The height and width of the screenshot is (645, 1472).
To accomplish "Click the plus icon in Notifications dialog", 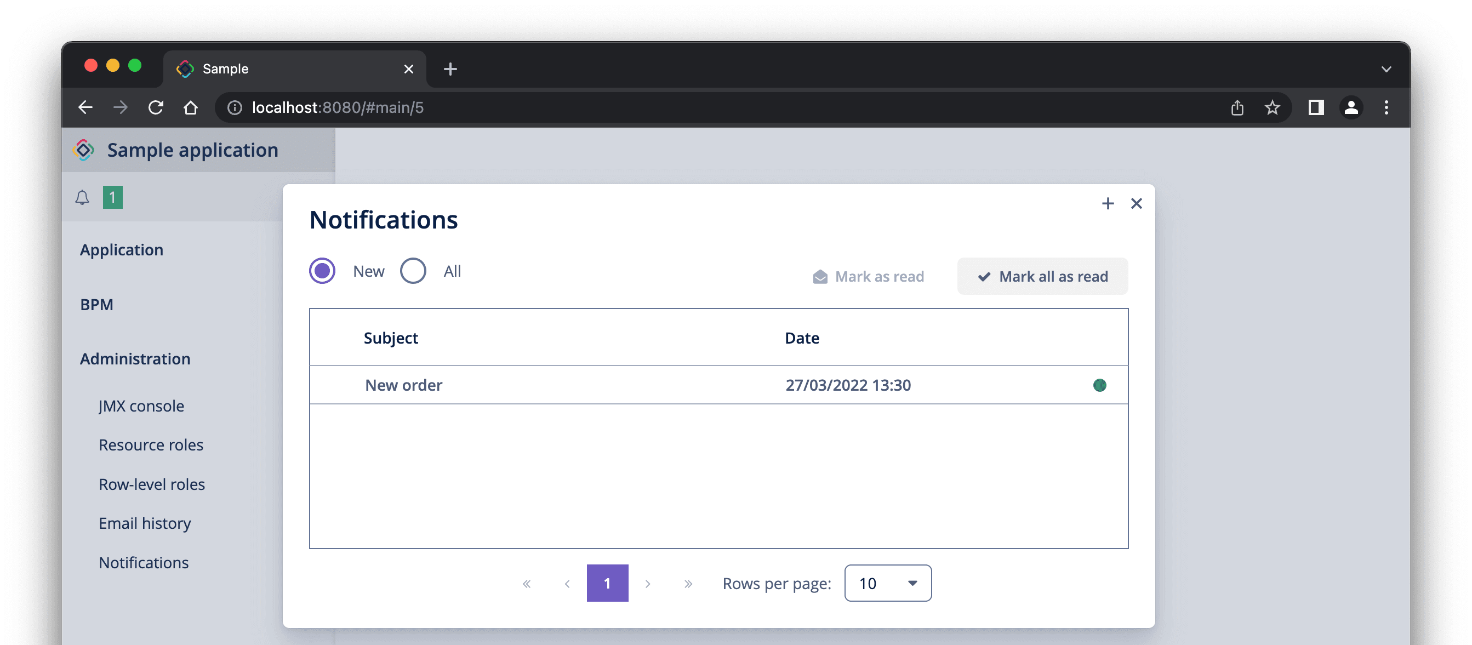I will pyautogui.click(x=1108, y=203).
